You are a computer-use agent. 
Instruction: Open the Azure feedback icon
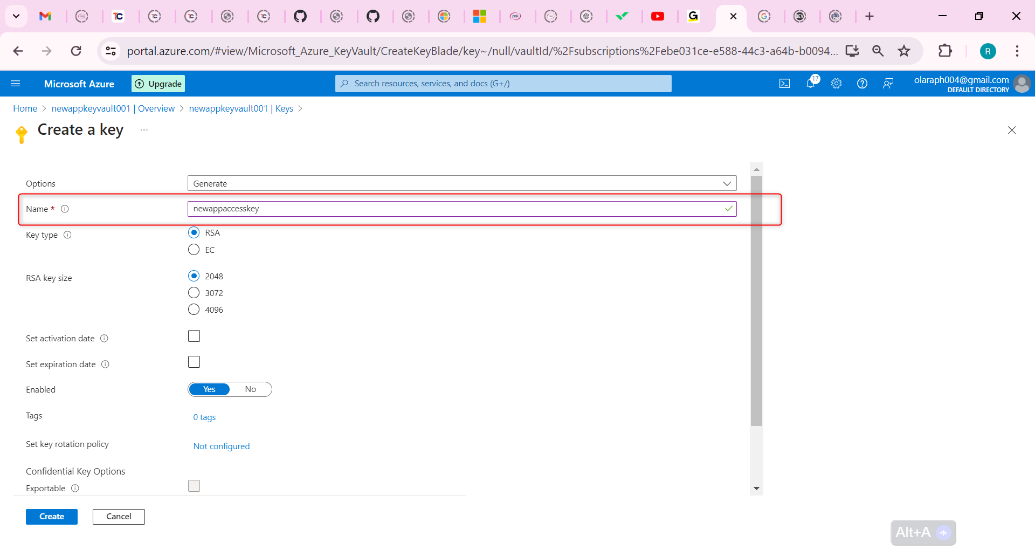pos(888,84)
